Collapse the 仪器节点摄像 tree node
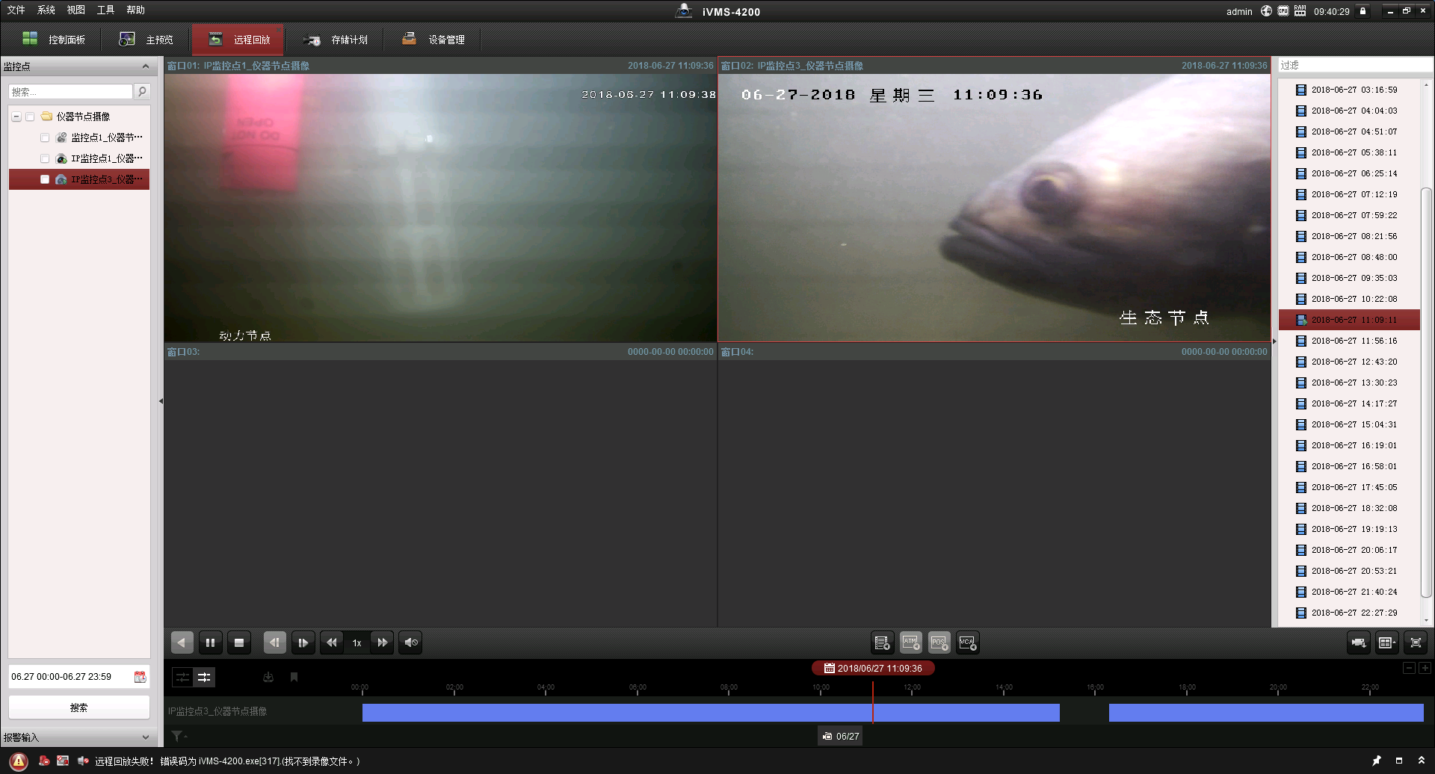The height and width of the screenshot is (774, 1435). 16,117
